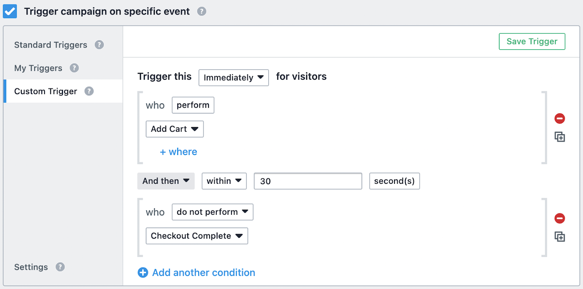Screen dimensions: 583x289
Task: Switch to Standard Triggers tab
Action: coord(51,45)
